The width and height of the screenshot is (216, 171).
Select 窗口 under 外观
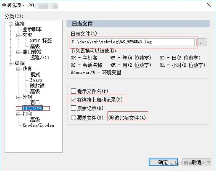35,103
